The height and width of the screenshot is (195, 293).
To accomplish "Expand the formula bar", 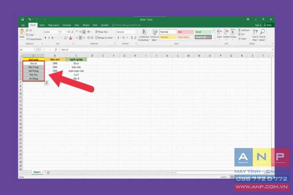I will coord(272,50).
